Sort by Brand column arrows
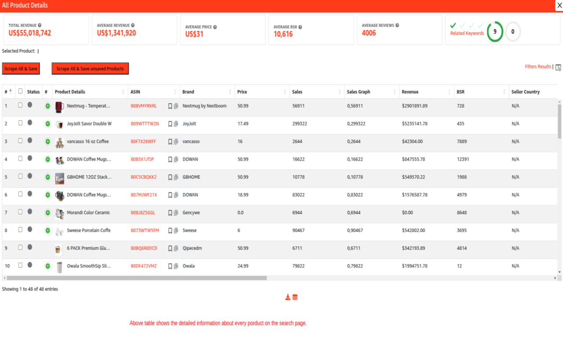Image resolution: width=563 pixels, height=352 pixels. tap(230, 92)
